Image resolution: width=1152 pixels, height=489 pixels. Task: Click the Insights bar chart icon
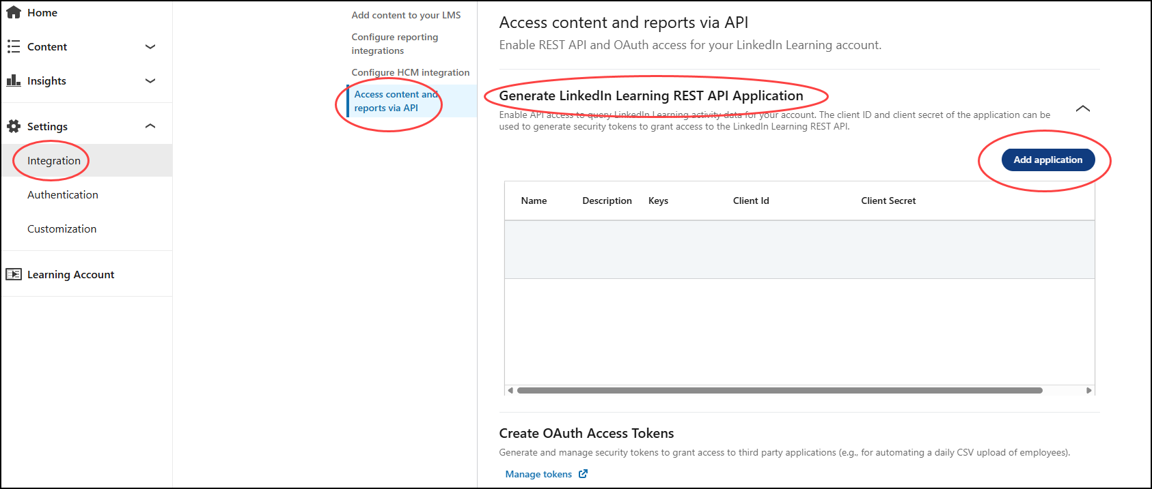(14, 80)
